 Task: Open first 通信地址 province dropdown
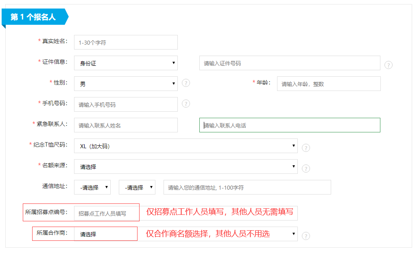pos(92,187)
